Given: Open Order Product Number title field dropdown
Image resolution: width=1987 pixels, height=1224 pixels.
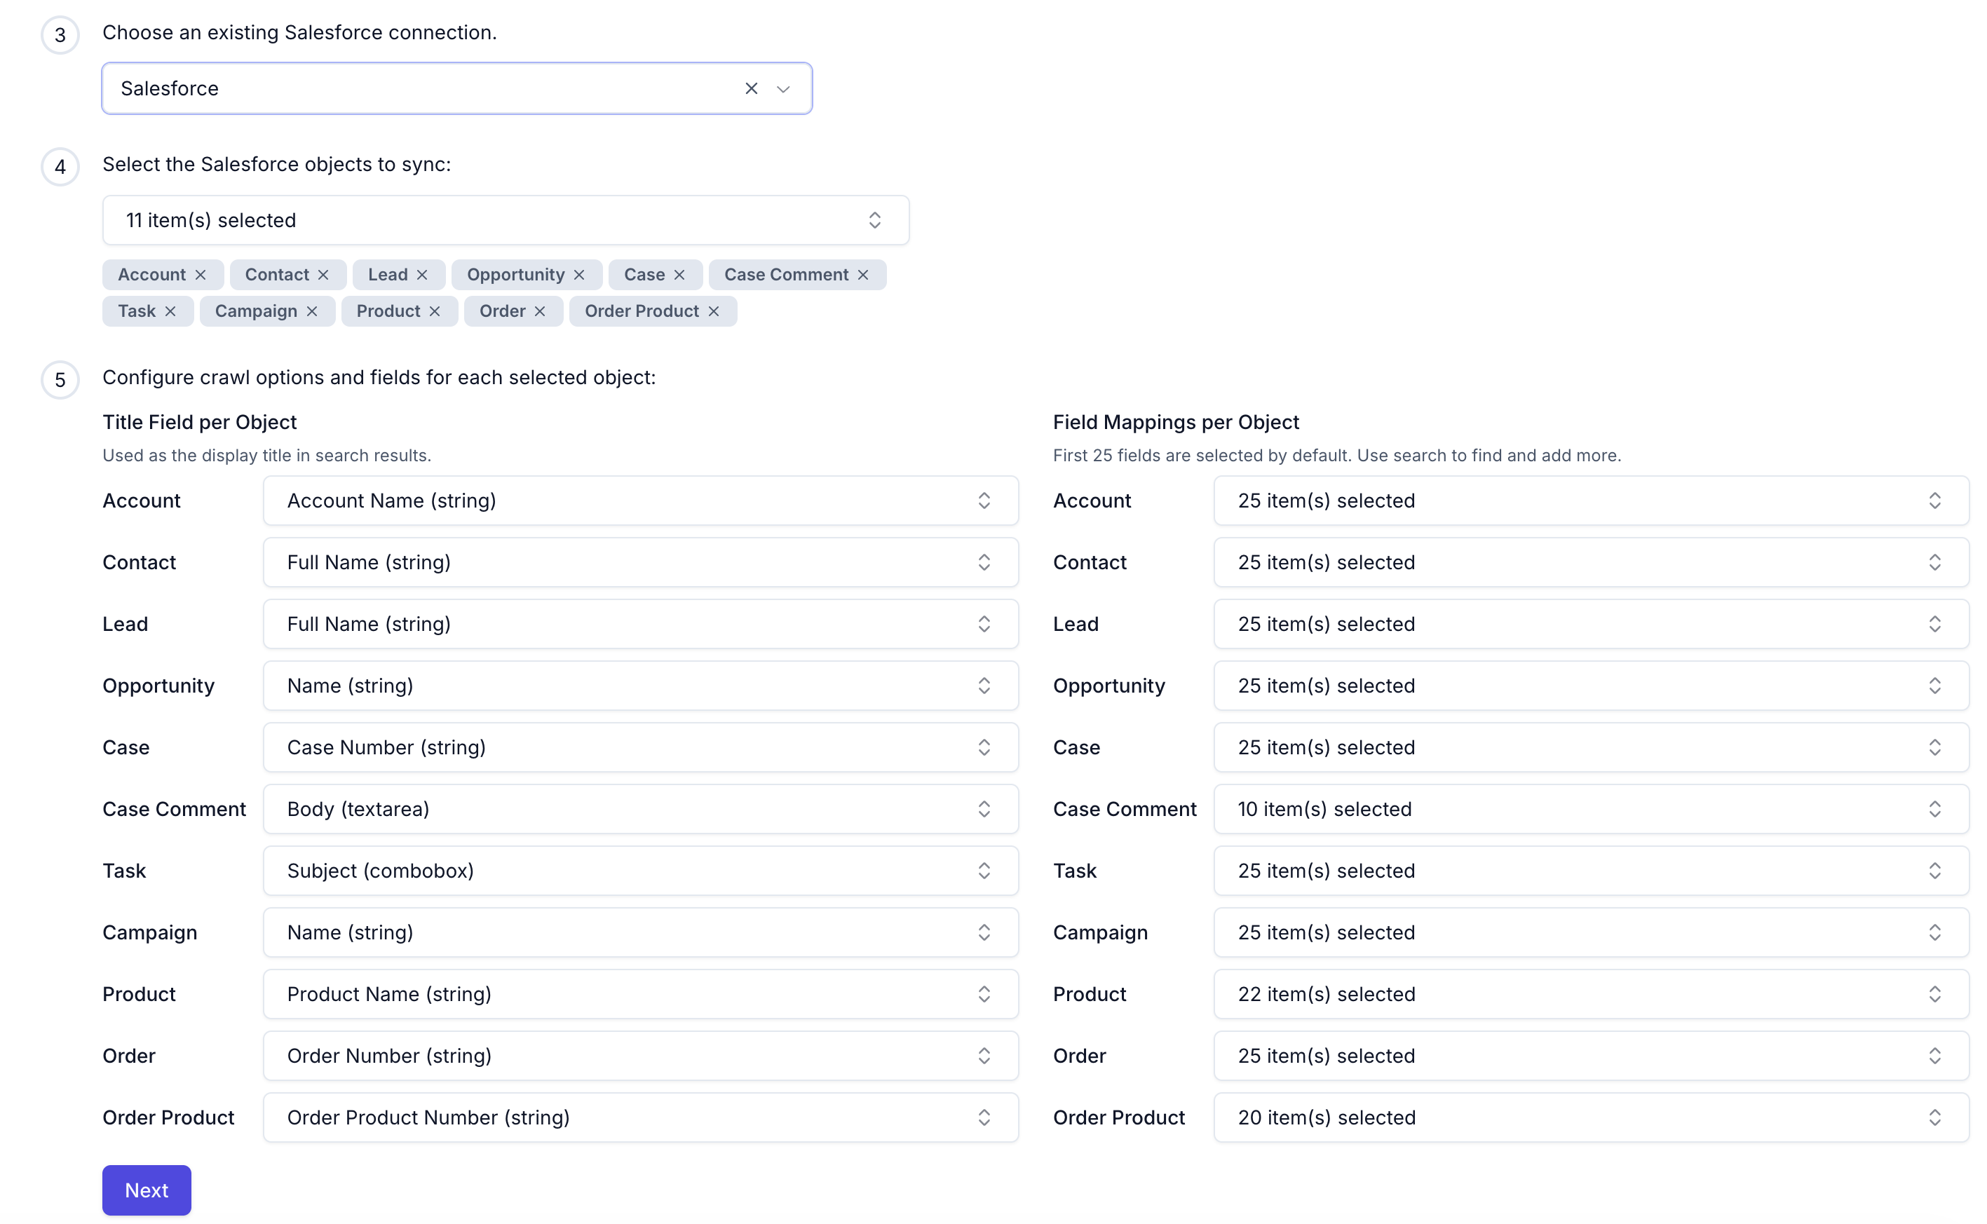Looking at the screenshot, I should click(x=640, y=1117).
